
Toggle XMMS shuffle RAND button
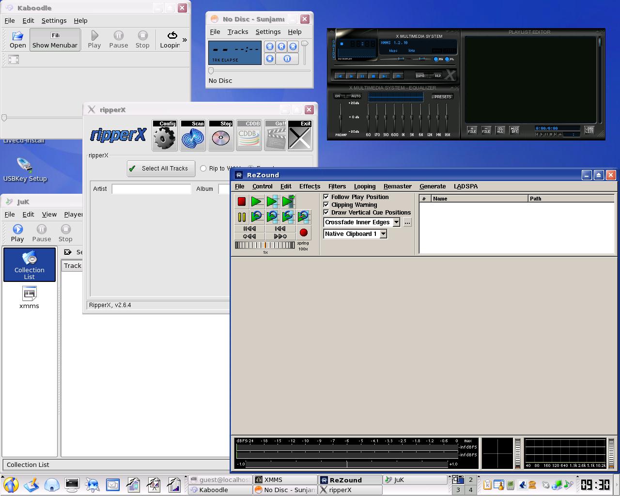421,76
